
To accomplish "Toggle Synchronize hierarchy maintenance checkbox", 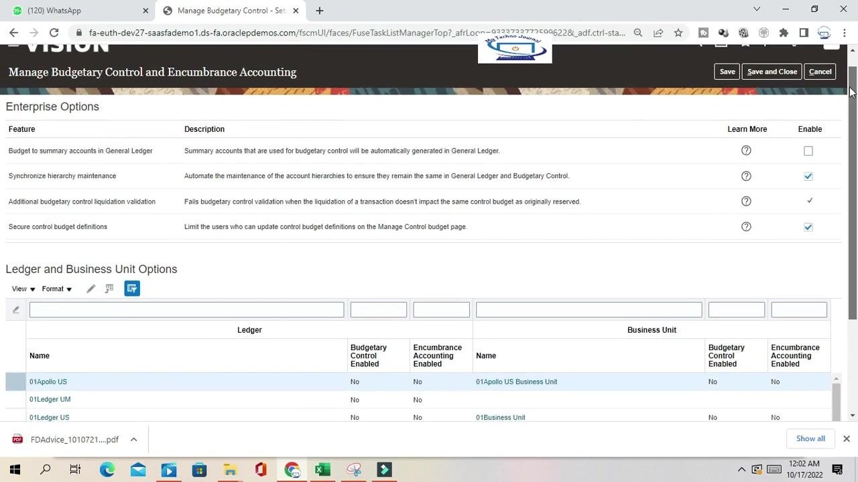I will (808, 176).
